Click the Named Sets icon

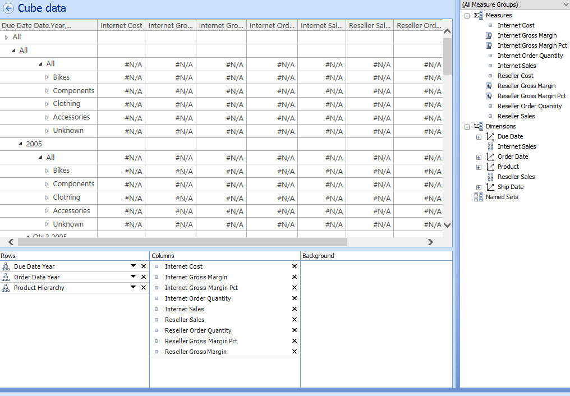(478, 197)
